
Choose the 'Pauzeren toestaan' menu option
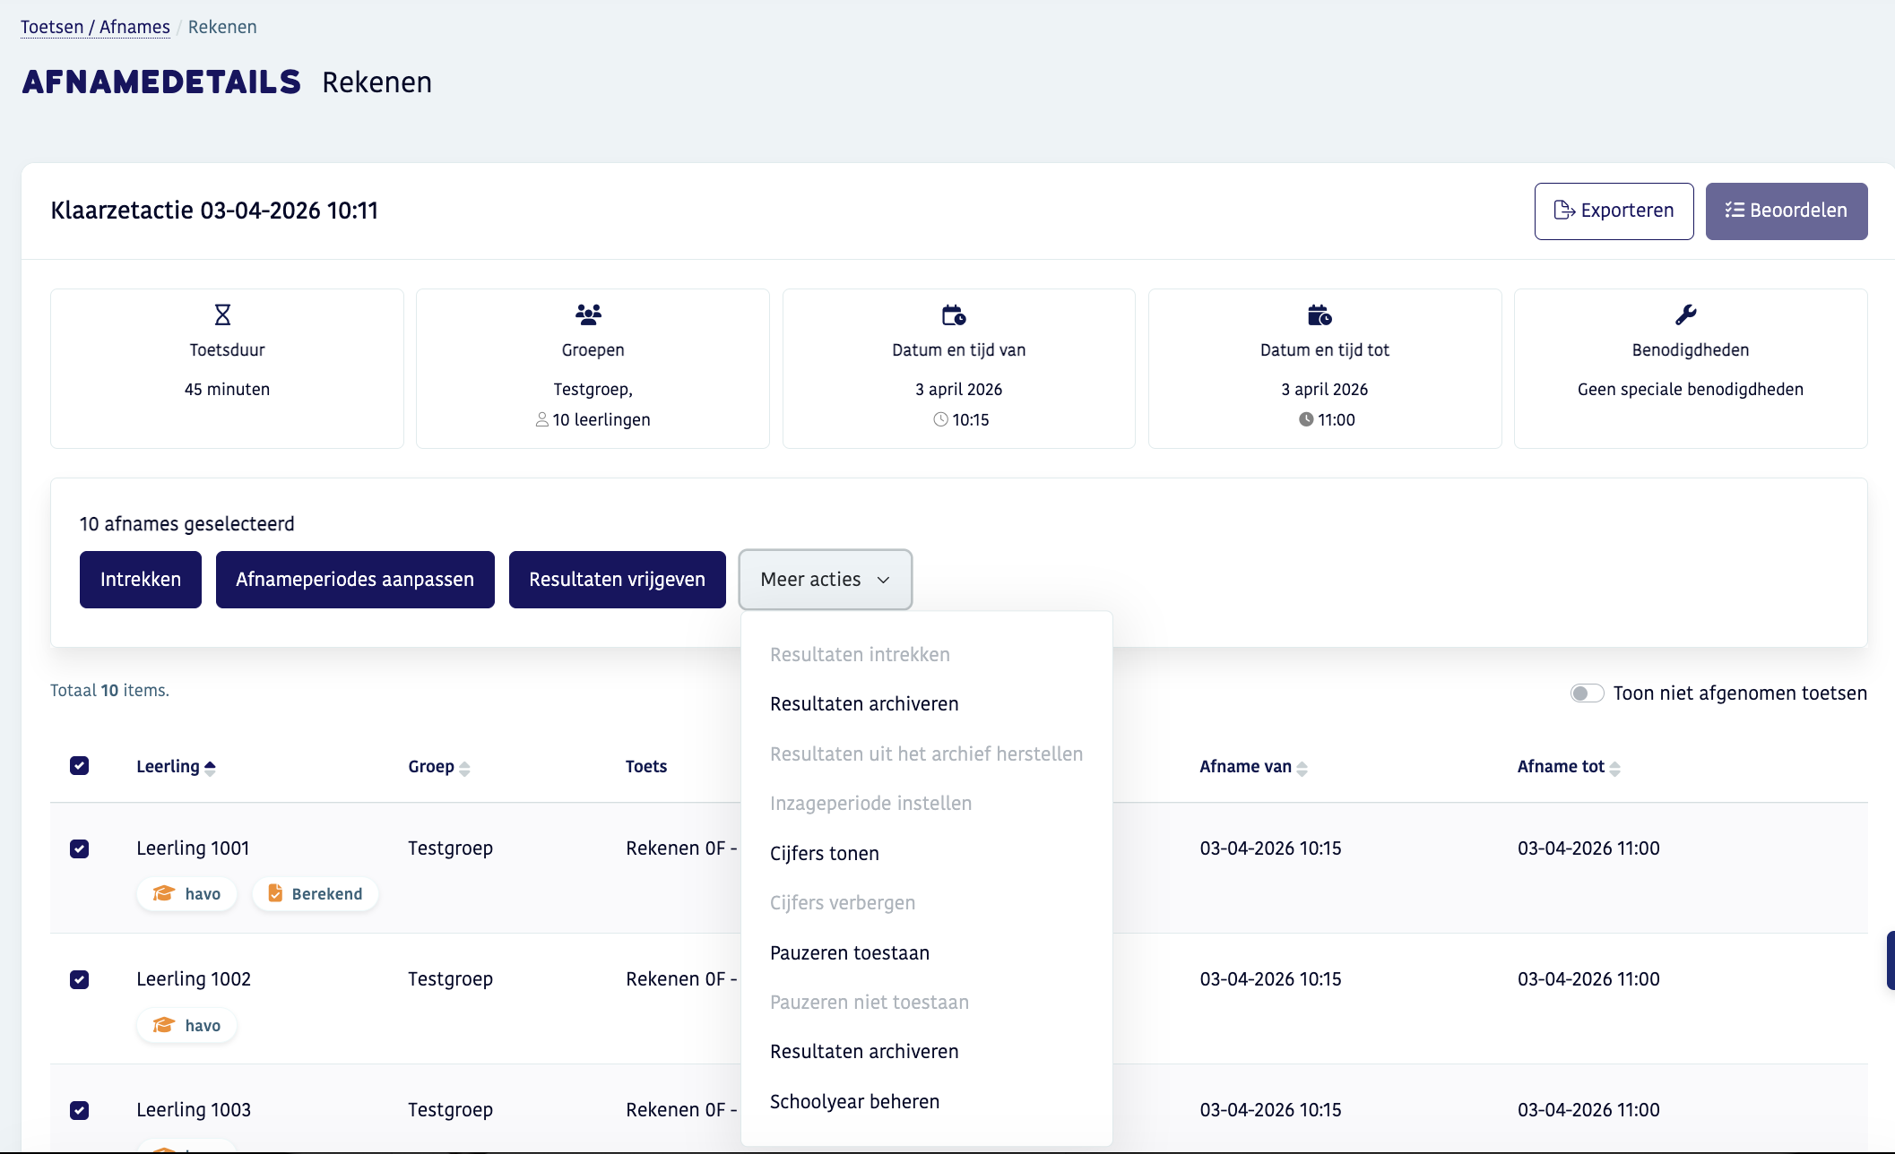(x=849, y=952)
